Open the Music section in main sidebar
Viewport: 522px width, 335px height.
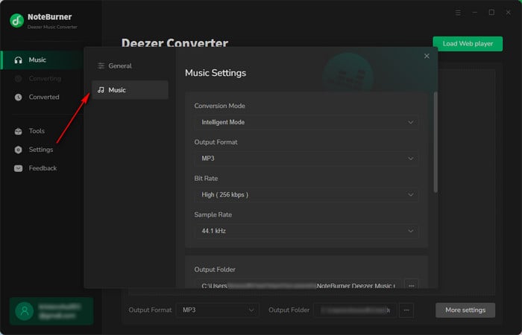[42, 60]
